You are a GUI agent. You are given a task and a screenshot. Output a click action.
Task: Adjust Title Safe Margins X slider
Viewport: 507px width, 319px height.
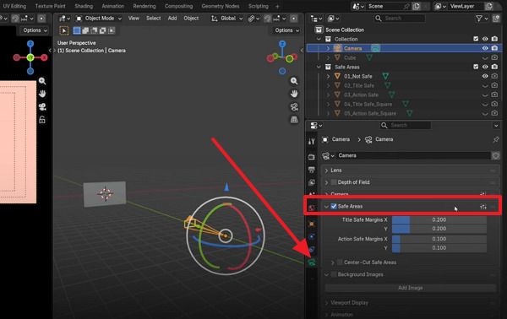439,220
